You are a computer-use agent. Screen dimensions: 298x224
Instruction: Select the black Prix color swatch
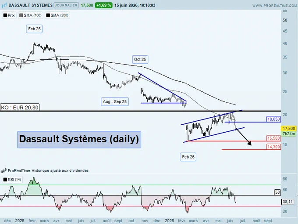(5, 15)
